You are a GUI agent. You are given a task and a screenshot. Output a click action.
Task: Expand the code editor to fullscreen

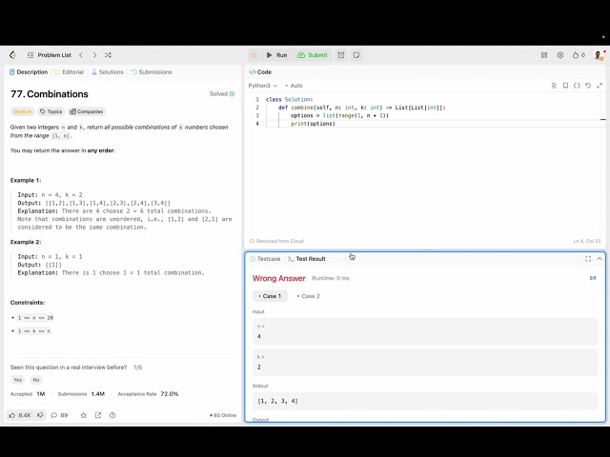600,86
